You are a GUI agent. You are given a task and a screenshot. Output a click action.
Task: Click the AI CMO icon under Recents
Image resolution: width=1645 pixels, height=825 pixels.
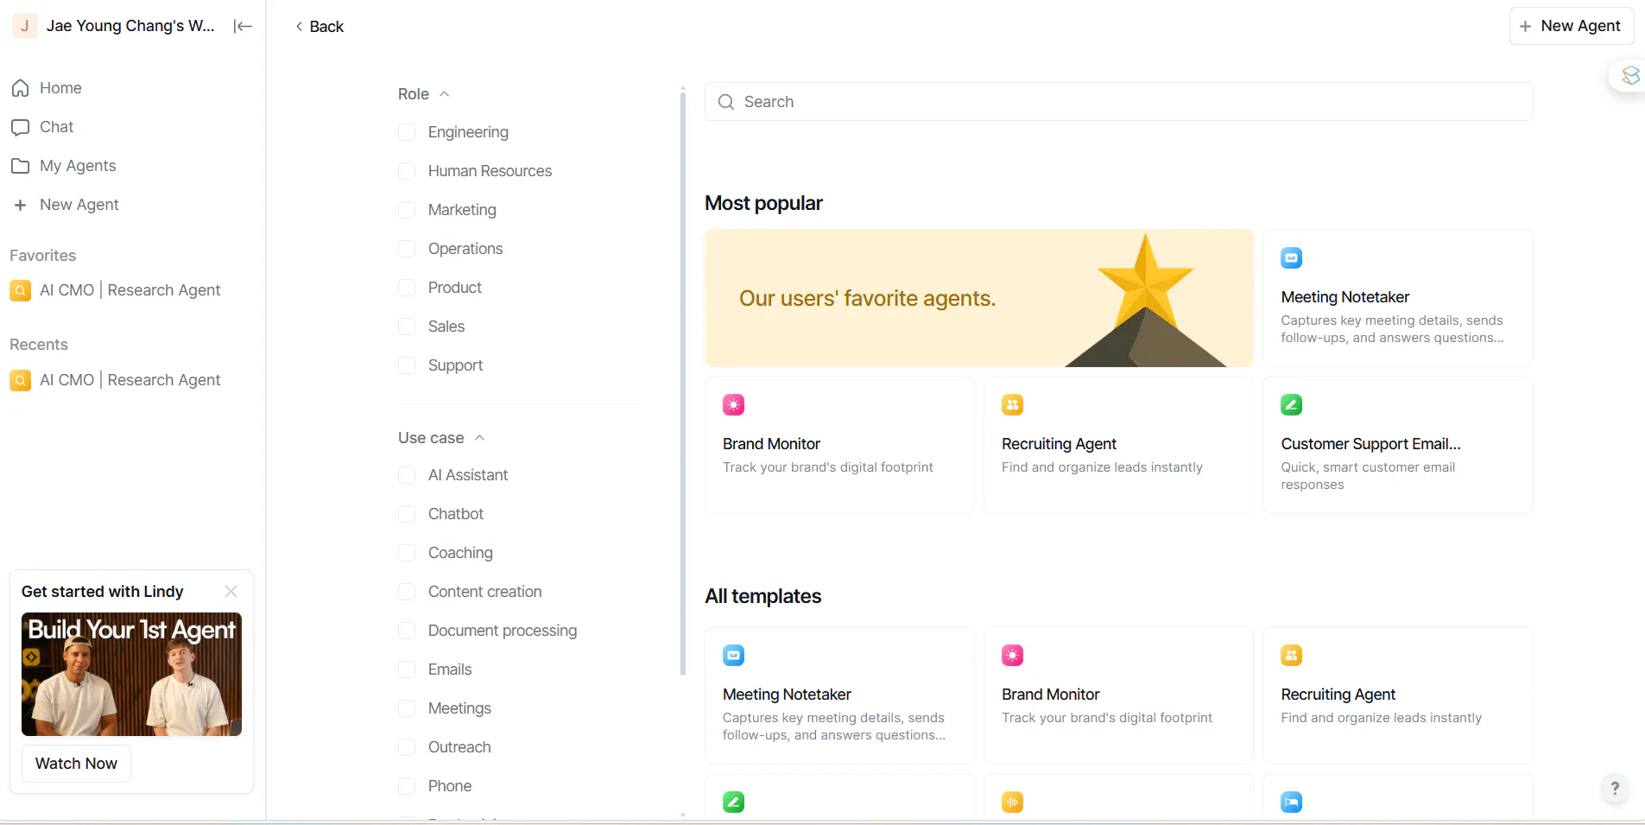tap(21, 380)
